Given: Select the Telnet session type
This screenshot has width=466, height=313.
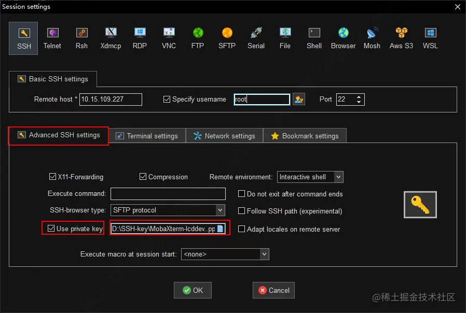Looking at the screenshot, I should coord(52,38).
